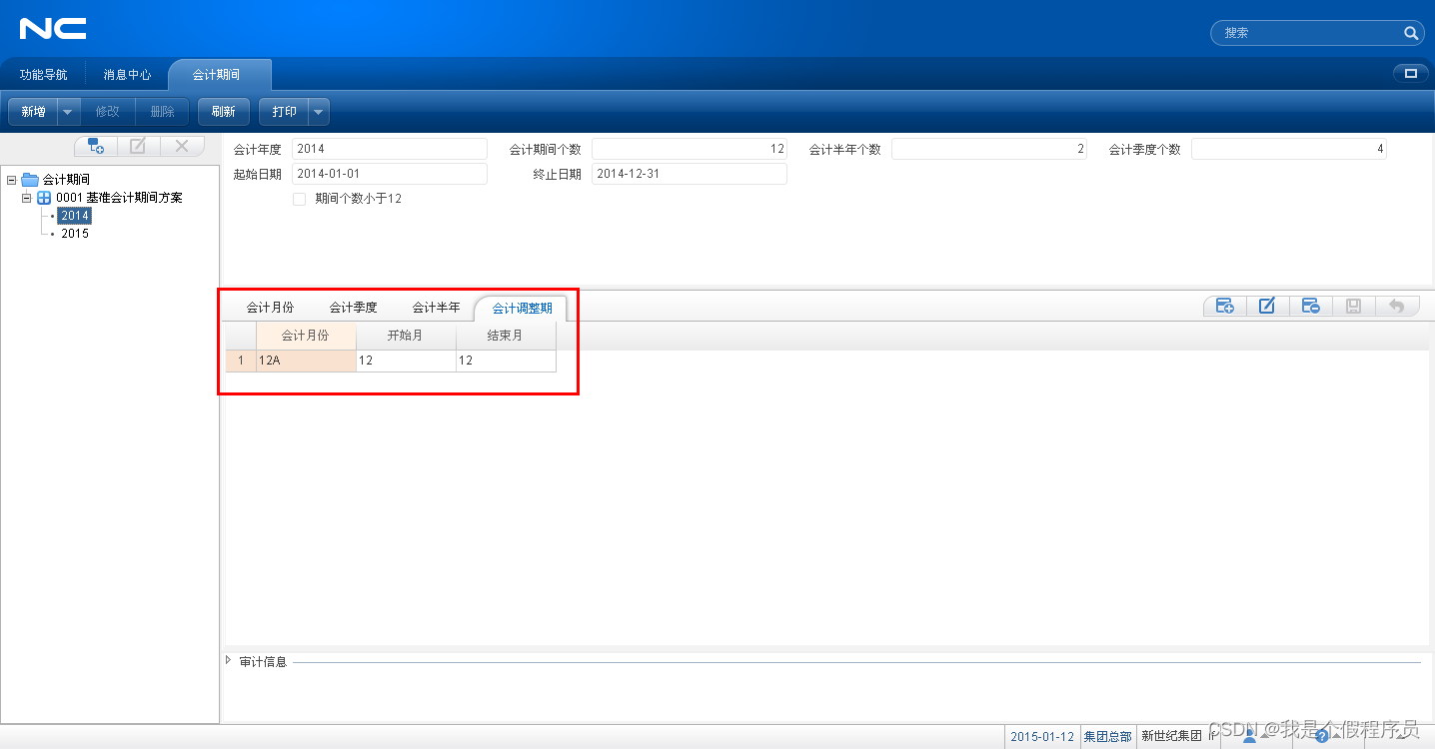Open the 打印 dropdown arrow
Screen dimensions: 1435x749
[x=319, y=112]
